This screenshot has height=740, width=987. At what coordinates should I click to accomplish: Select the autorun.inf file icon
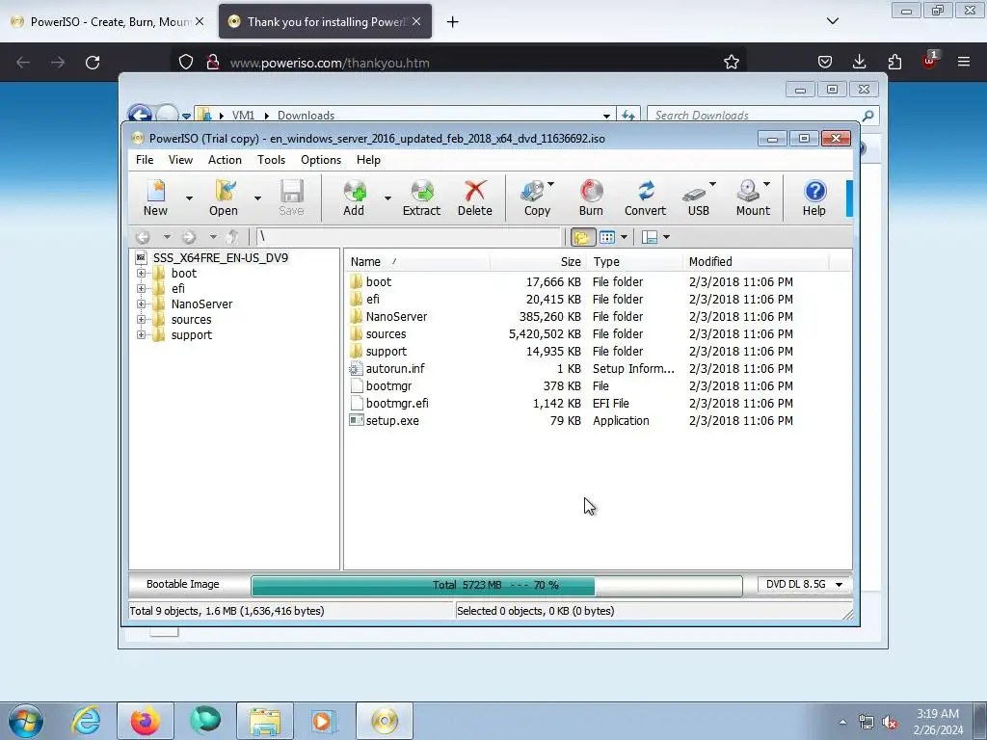tap(357, 369)
